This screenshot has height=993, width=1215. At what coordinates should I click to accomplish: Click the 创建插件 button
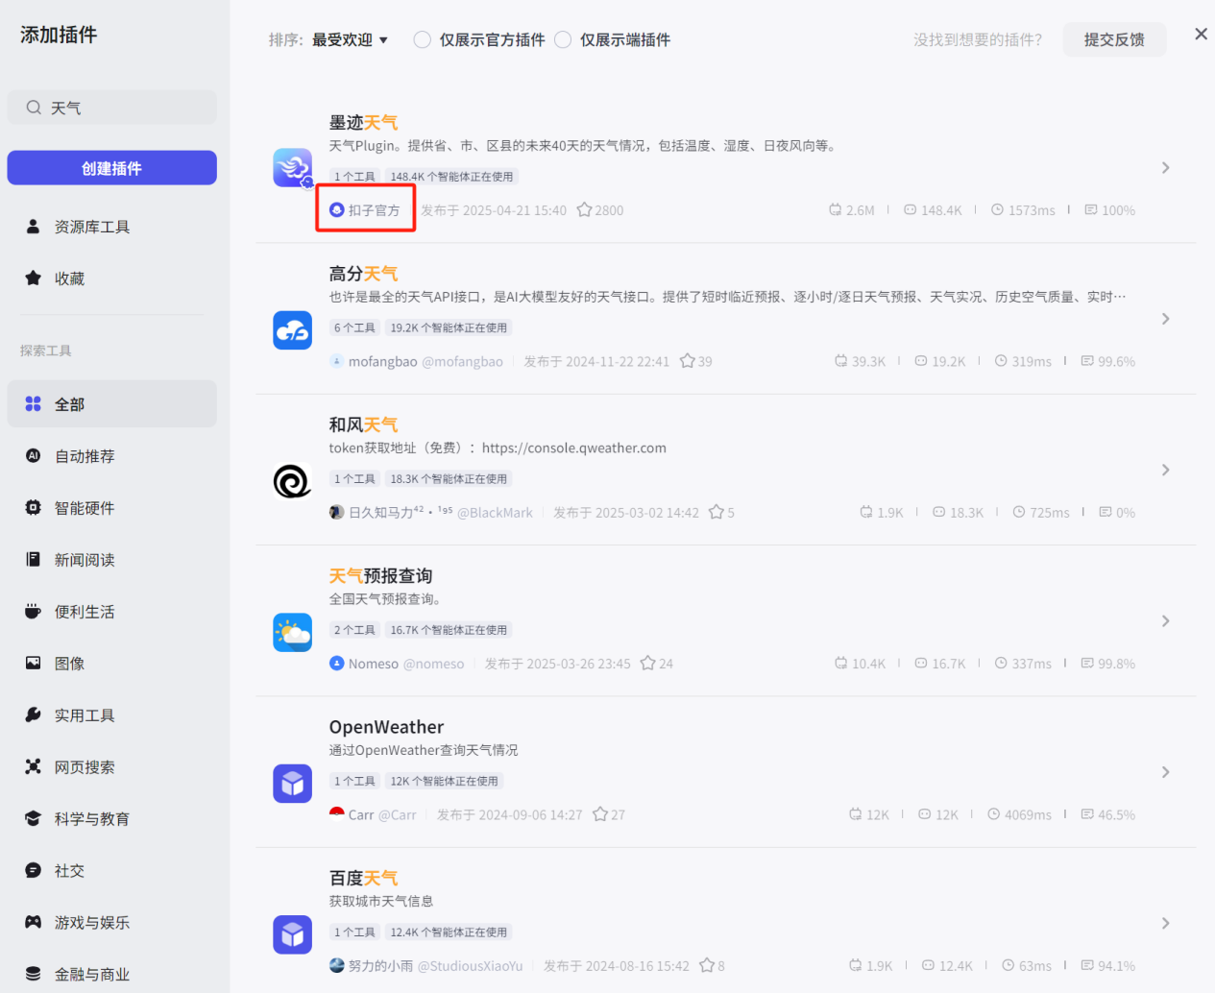(x=111, y=167)
